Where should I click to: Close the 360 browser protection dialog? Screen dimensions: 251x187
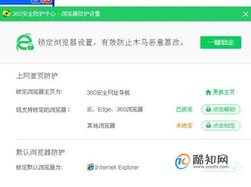click(x=245, y=14)
